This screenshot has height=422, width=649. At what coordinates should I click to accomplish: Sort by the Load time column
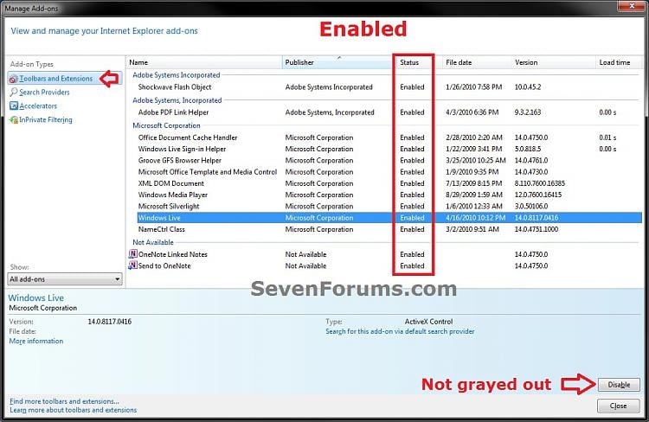(x=618, y=62)
